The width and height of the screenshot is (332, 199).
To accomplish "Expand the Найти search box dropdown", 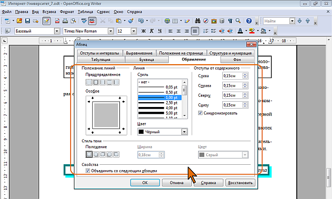I will pos(292,21).
